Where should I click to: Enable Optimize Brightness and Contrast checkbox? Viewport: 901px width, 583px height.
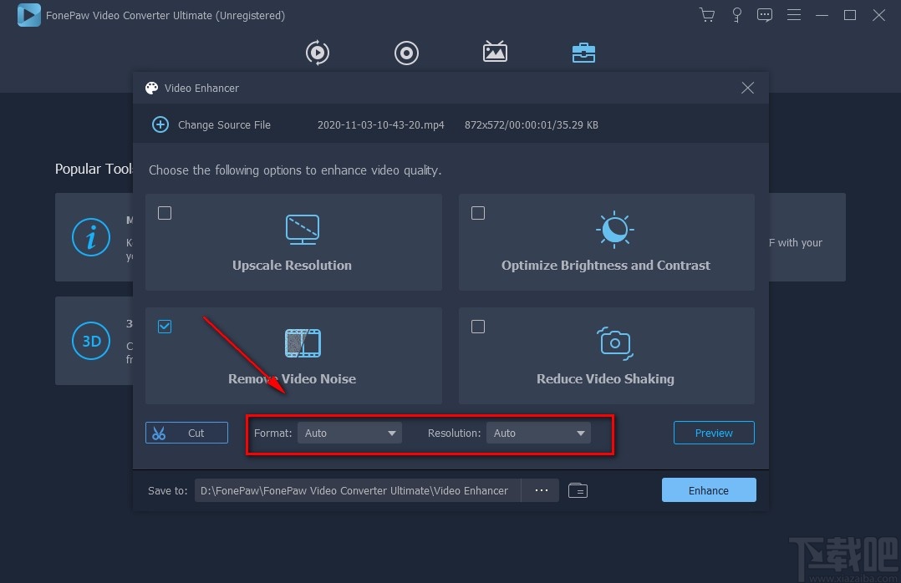pos(478,213)
